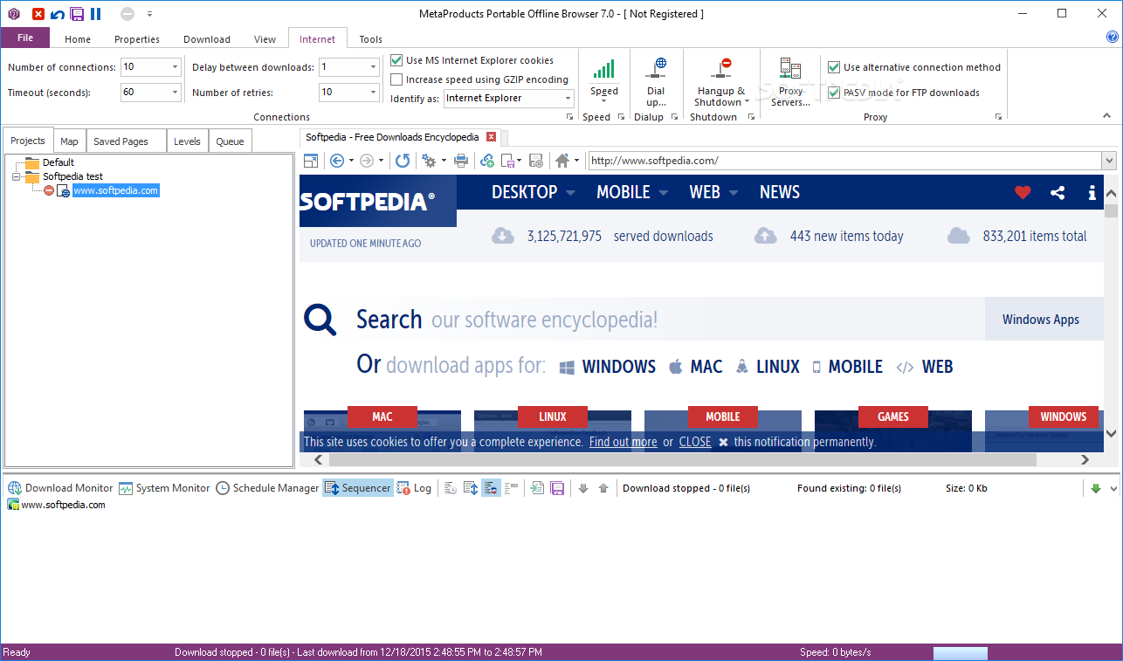1123x661 pixels.
Task: Click the Softpedia heart icon
Action: (1023, 193)
